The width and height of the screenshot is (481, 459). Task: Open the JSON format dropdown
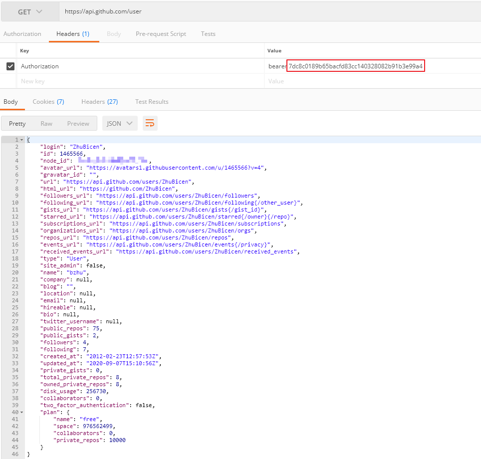tap(120, 124)
